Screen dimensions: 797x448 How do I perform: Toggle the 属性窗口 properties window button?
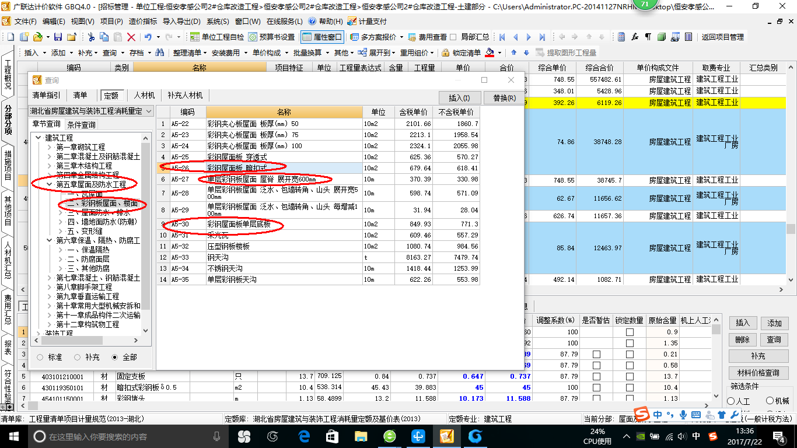pos(322,37)
